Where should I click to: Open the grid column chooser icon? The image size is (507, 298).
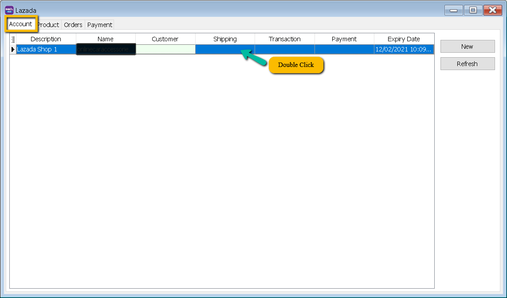click(x=13, y=39)
